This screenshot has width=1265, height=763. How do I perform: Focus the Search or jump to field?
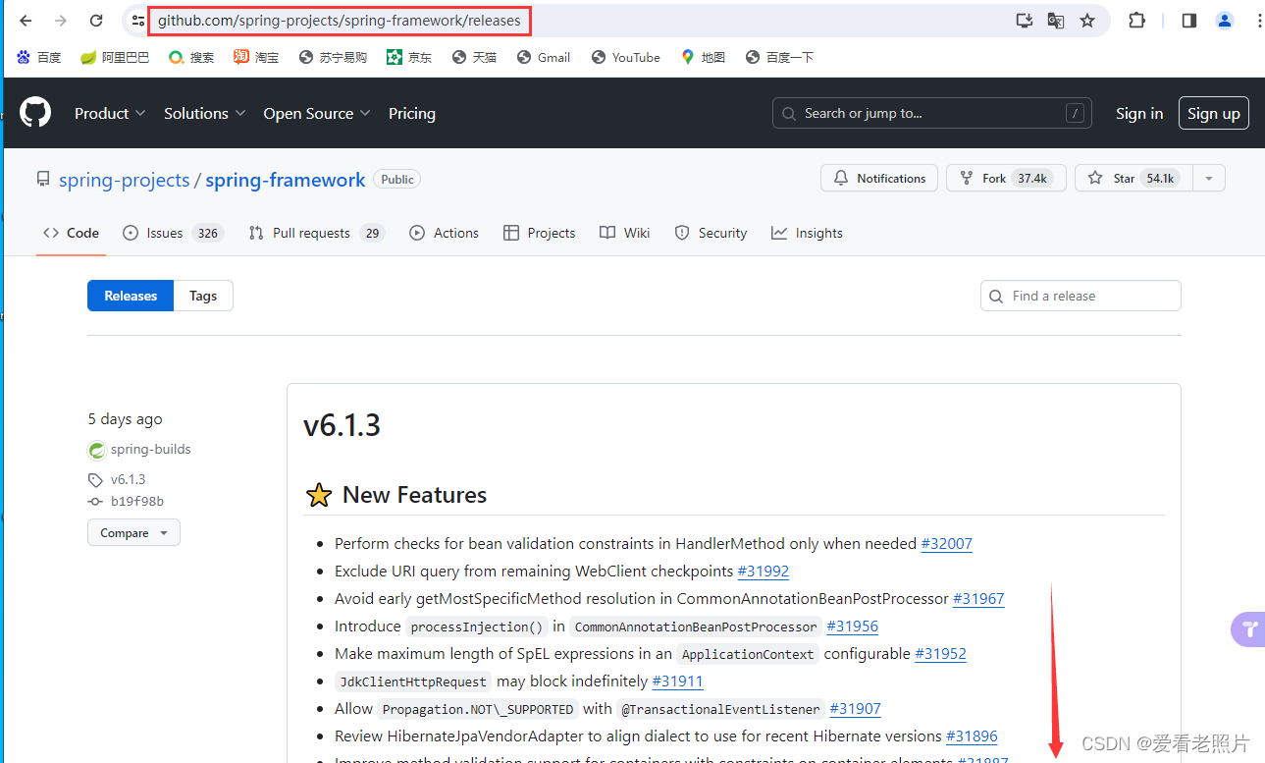[931, 113]
